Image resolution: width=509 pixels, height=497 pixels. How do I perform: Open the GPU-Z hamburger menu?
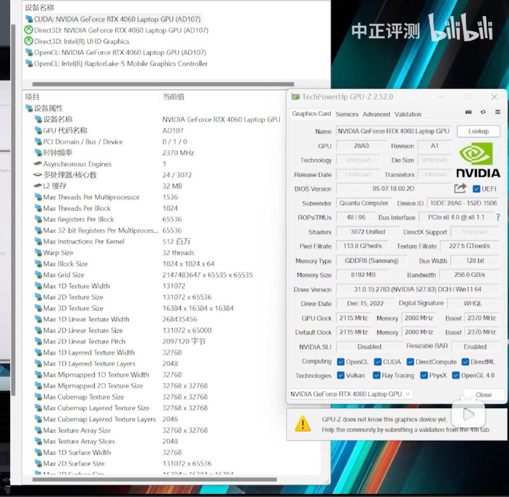coord(498,112)
